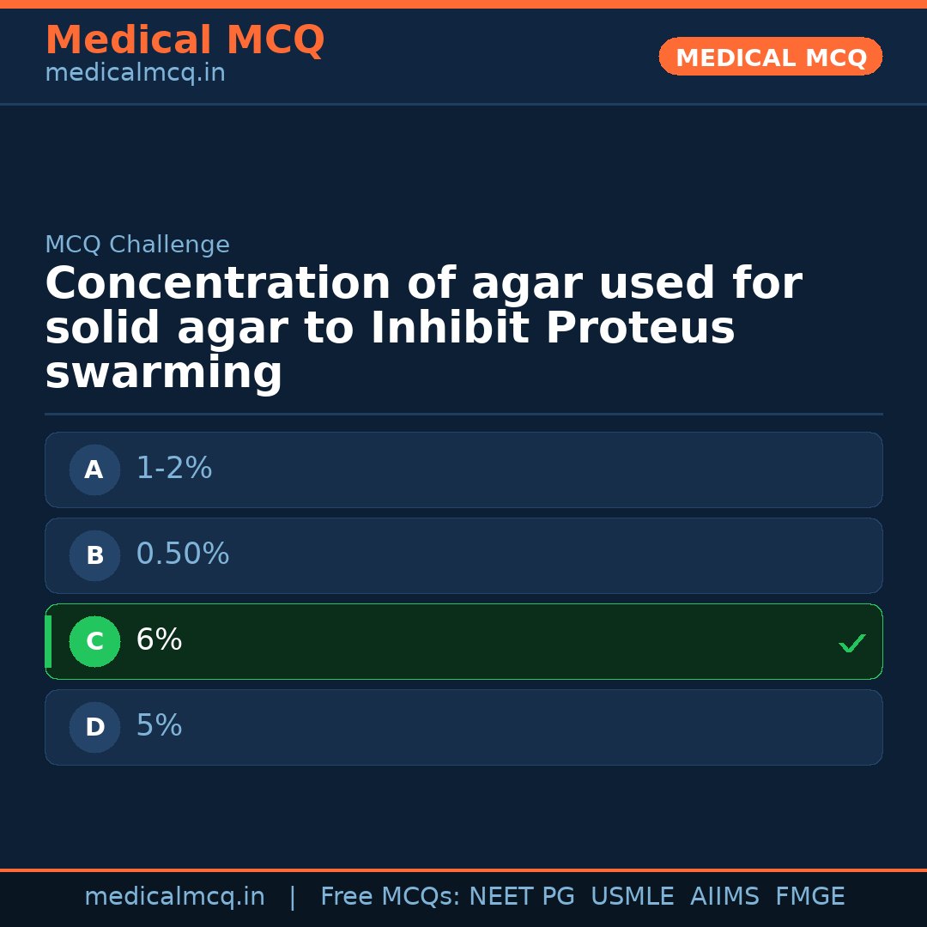This screenshot has height=927, width=927.
Task: Click "USMLE" in the footer
Action: [x=632, y=897]
